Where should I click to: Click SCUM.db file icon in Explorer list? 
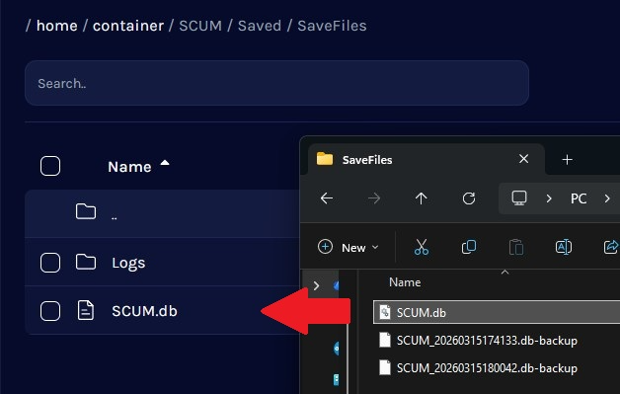pos(385,312)
